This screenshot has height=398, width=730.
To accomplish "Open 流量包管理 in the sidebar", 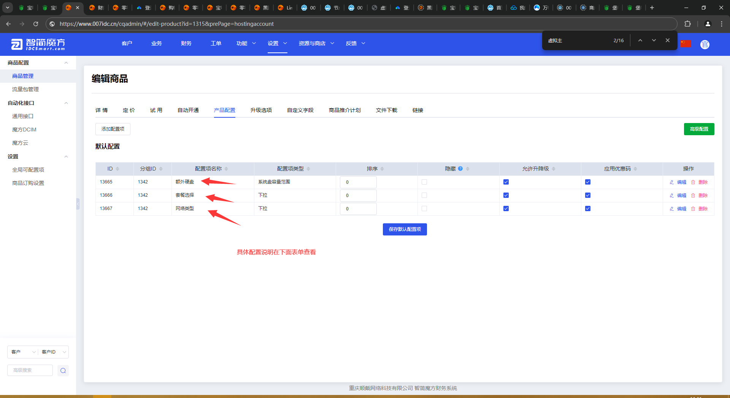I will coord(25,89).
